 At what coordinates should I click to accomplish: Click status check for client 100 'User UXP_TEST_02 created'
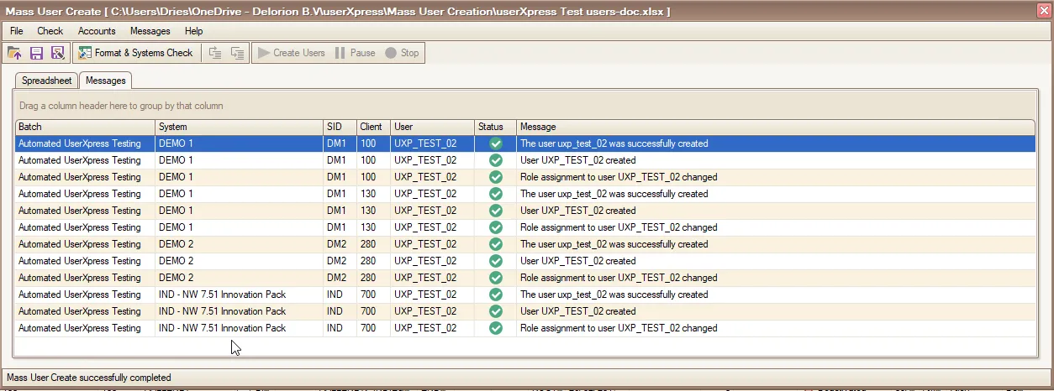pos(496,160)
